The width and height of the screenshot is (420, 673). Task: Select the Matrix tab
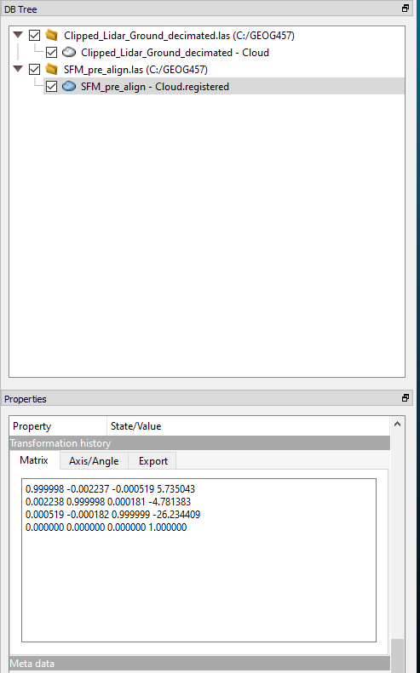[x=34, y=459]
